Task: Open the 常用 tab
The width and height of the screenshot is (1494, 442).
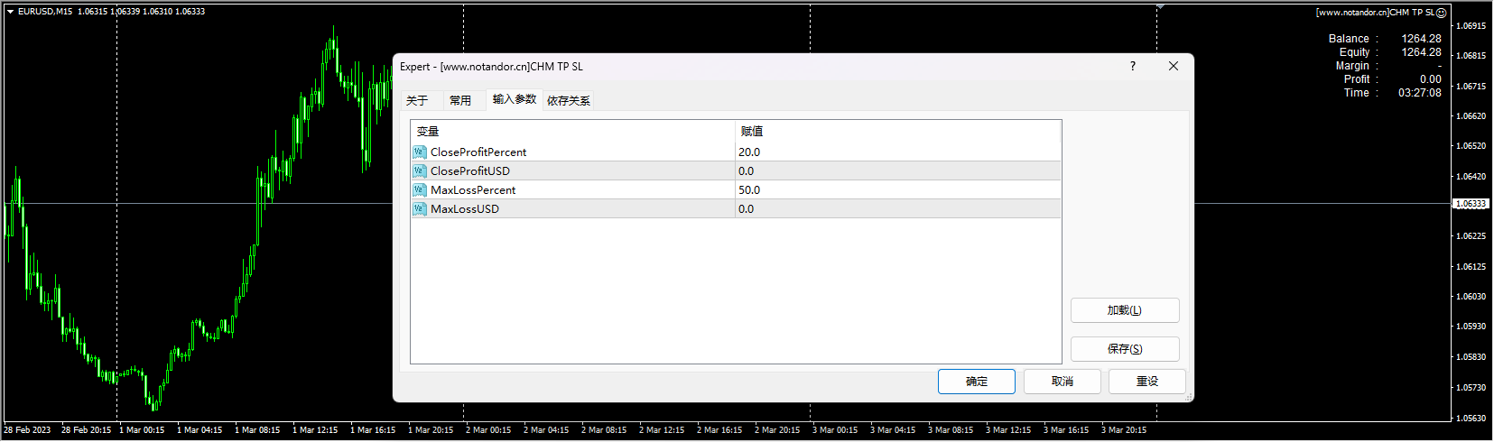Action: point(460,101)
